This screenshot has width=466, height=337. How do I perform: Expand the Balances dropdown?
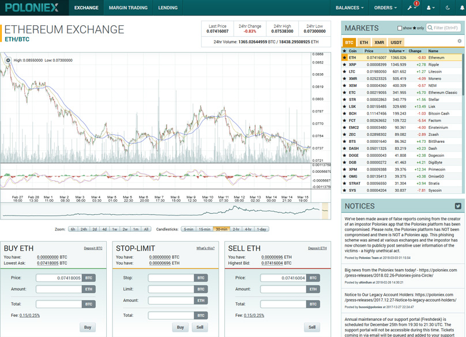click(349, 7)
